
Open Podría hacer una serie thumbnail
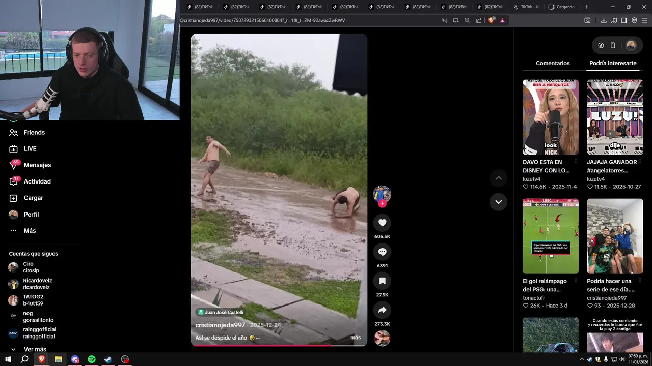[x=615, y=236]
